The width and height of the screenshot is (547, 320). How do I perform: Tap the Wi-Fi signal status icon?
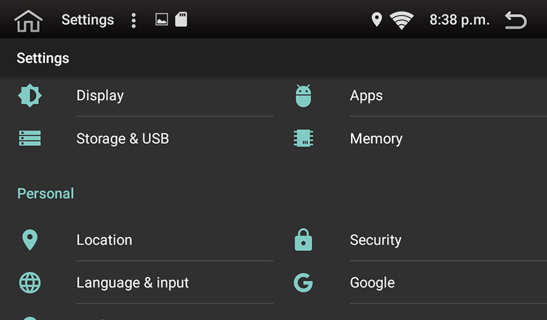pyautogui.click(x=402, y=20)
